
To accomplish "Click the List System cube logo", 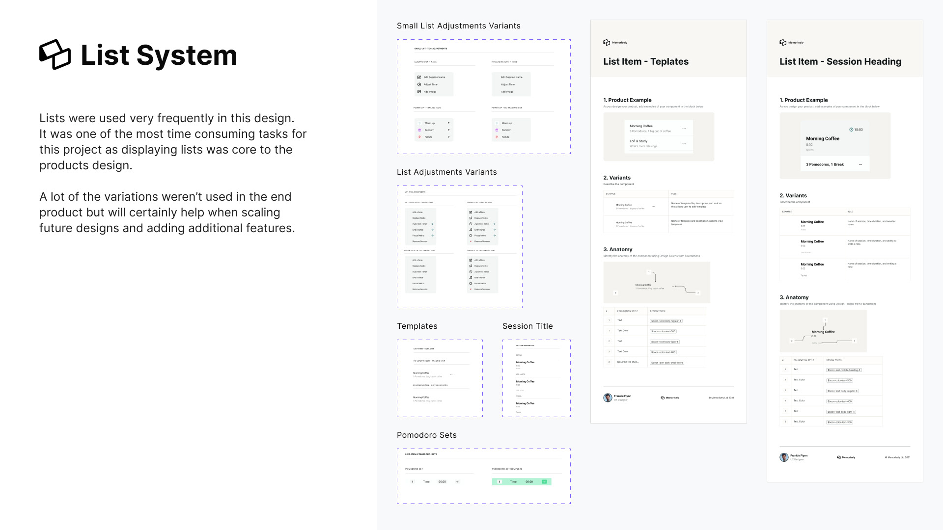I will coord(55,54).
